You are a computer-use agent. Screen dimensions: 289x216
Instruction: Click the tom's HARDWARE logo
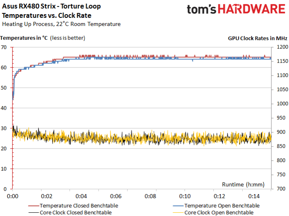tap(236, 9)
